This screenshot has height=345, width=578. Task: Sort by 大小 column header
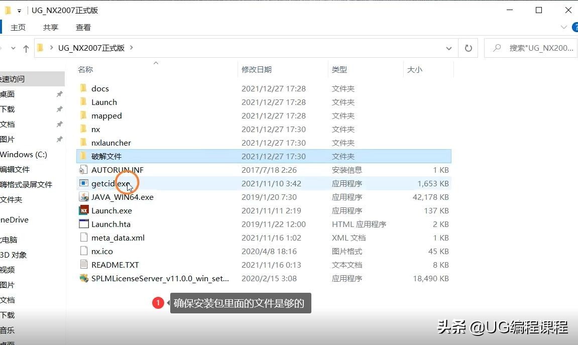(x=415, y=69)
